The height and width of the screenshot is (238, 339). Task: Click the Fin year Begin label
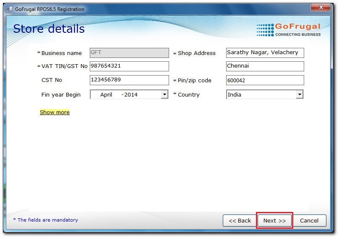tap(61, 94)
